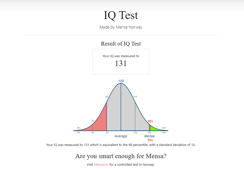
Task: Click the 'Your IQ was measured to' caption
Action: pyautogui.click(x=121, y=56)
